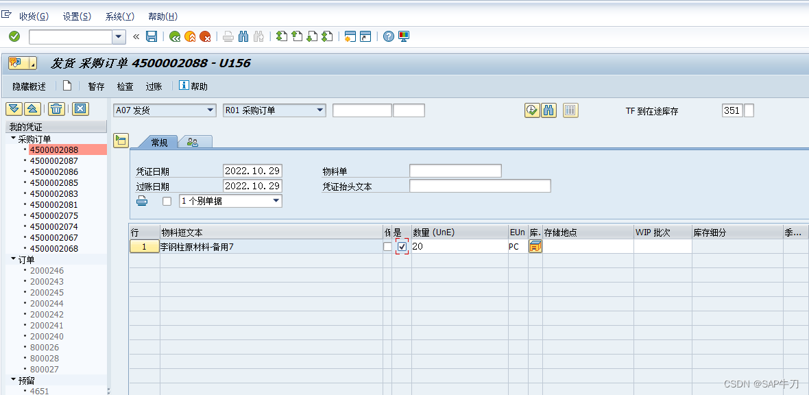Collapse the 订单 tree node
The width and height of the screenshot is (809, 395).
(x=14, y=259)
